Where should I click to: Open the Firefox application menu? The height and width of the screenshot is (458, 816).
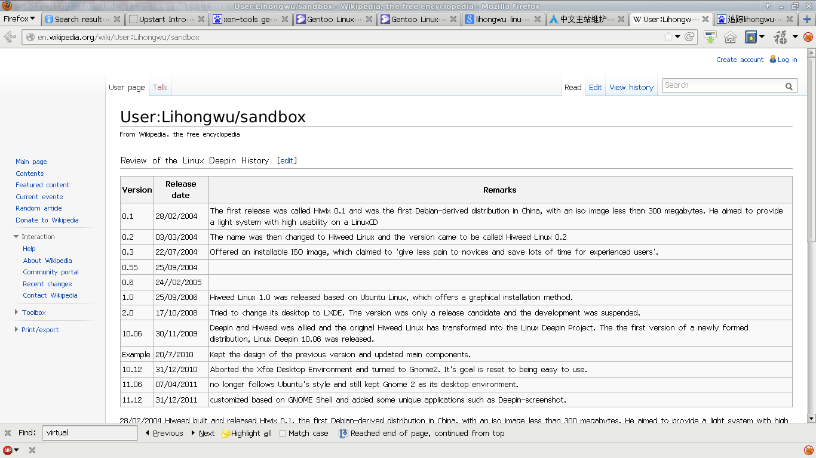[x=20, y=18]
